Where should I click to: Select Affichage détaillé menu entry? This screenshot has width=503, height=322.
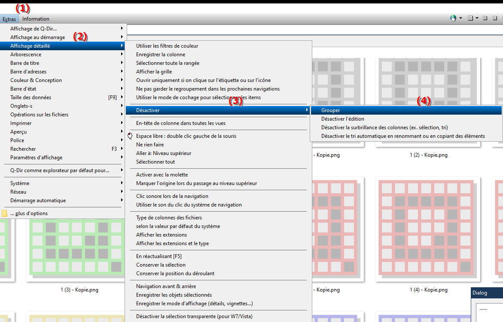(62, 46)
